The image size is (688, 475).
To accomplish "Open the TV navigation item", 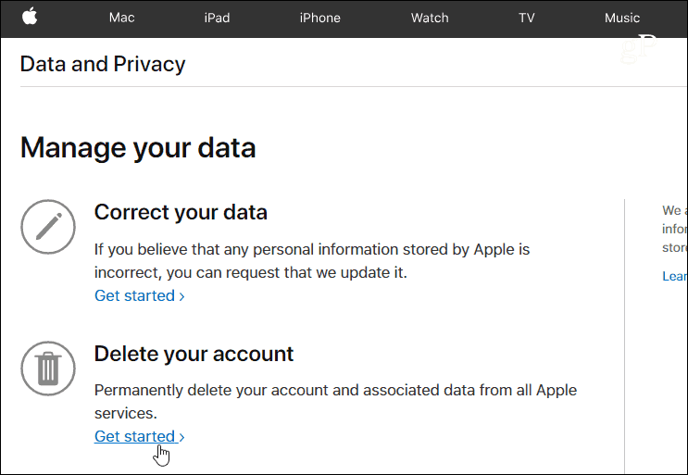I will 527,18.
